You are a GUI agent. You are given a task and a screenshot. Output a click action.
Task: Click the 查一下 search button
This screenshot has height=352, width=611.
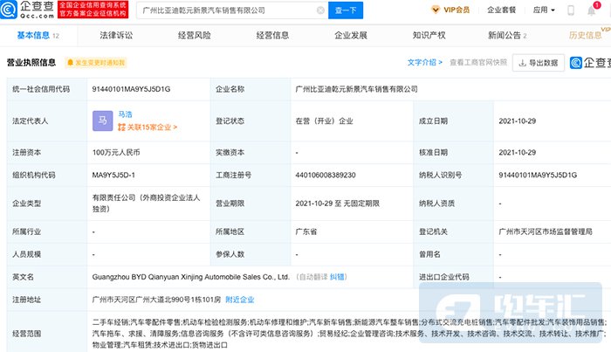point(346,10)
